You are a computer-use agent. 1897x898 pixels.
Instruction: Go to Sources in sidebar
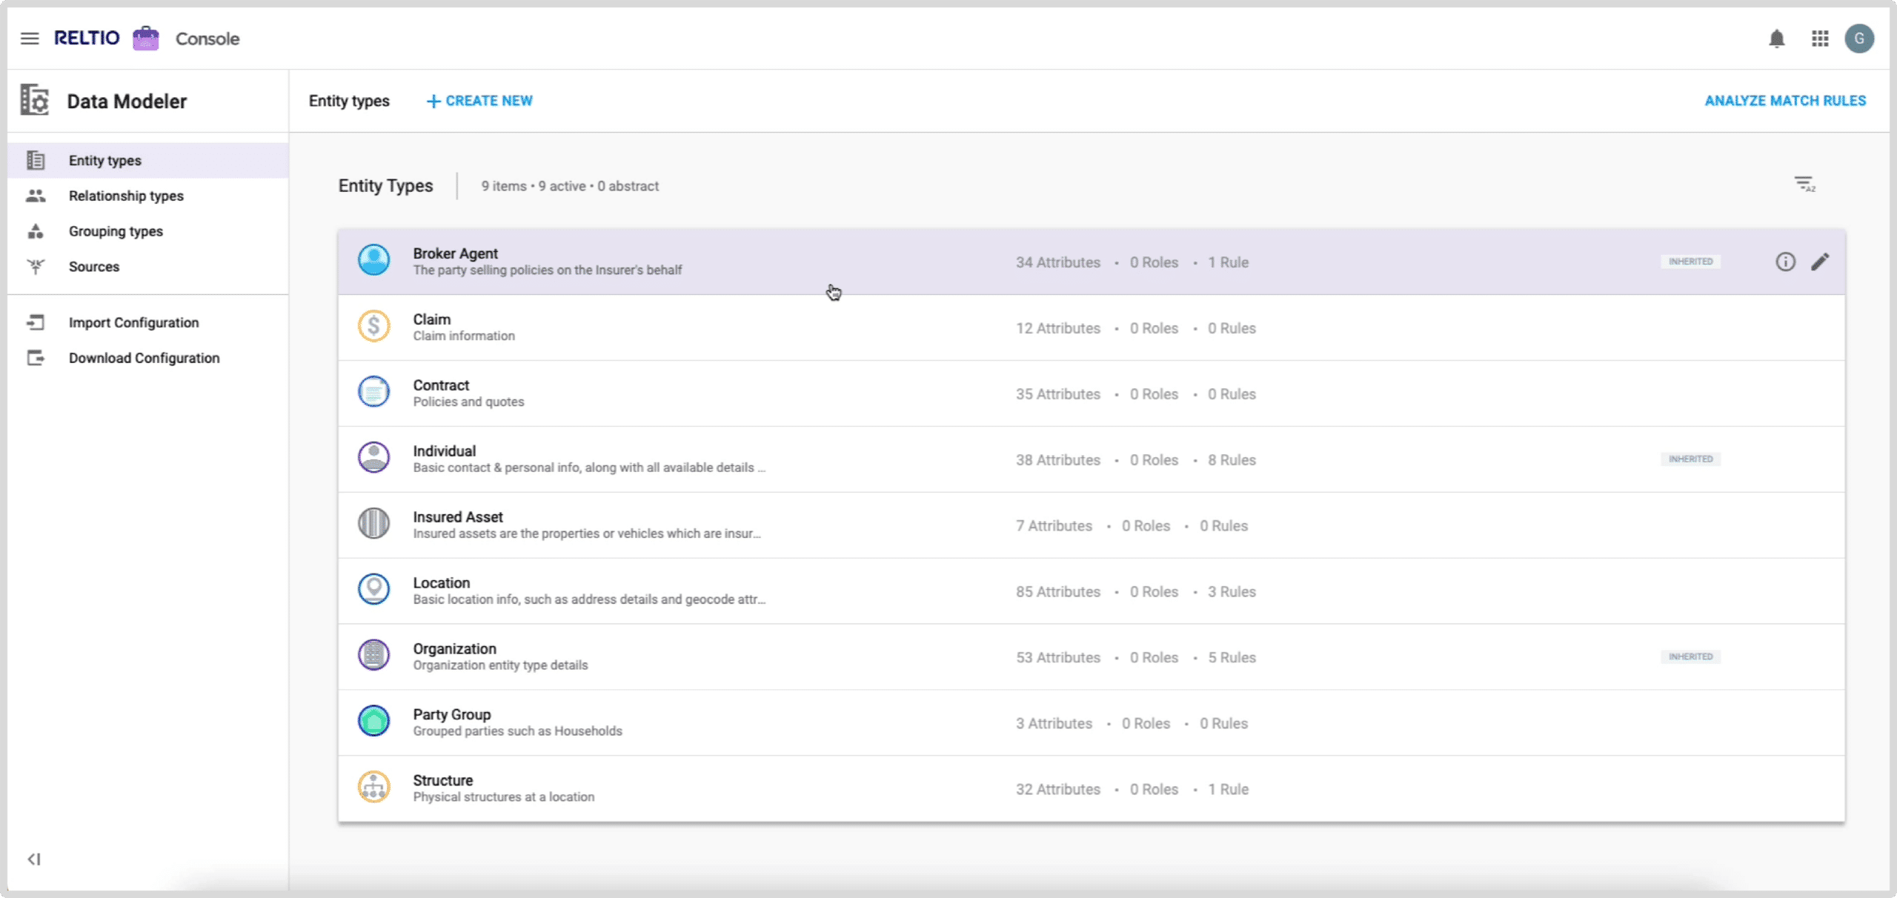click(x=93, y=267)
